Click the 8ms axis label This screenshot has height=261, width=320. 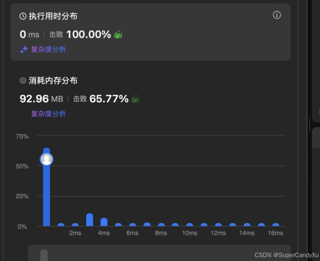[161, 233]
